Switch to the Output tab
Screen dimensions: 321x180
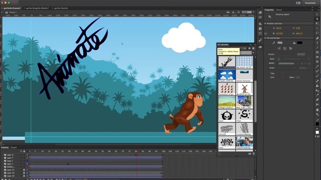pos(13,148)
